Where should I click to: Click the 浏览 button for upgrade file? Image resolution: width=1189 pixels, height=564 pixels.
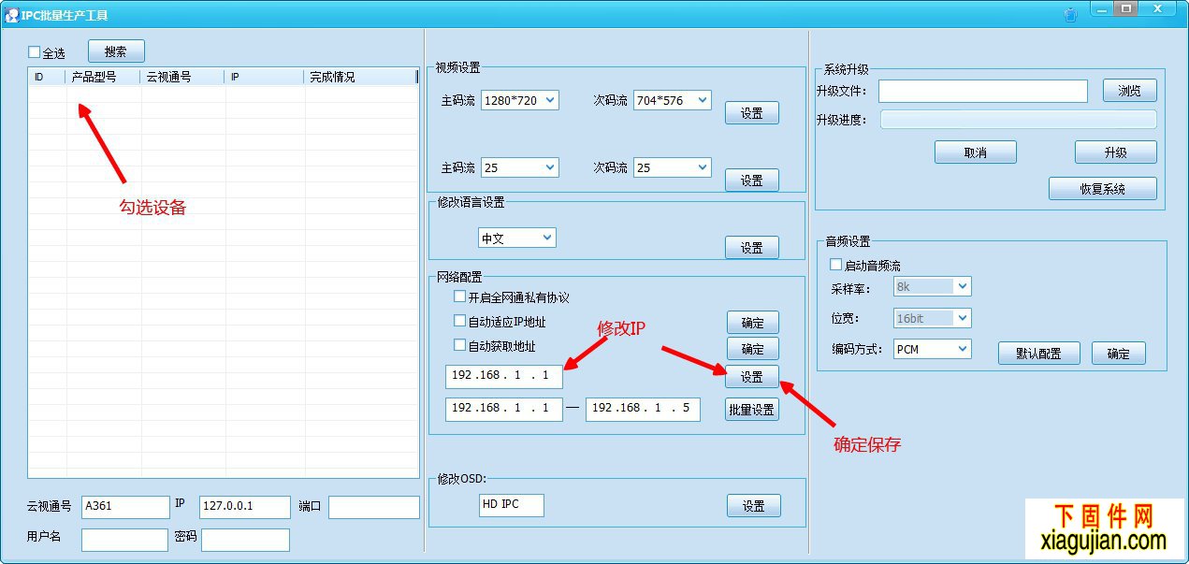(1130, 91)
